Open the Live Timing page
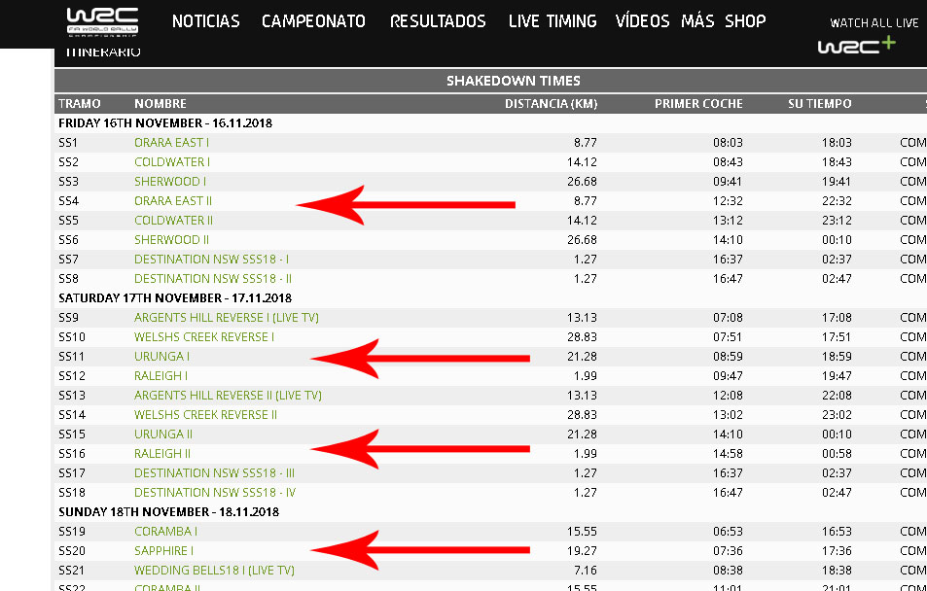 551,21
